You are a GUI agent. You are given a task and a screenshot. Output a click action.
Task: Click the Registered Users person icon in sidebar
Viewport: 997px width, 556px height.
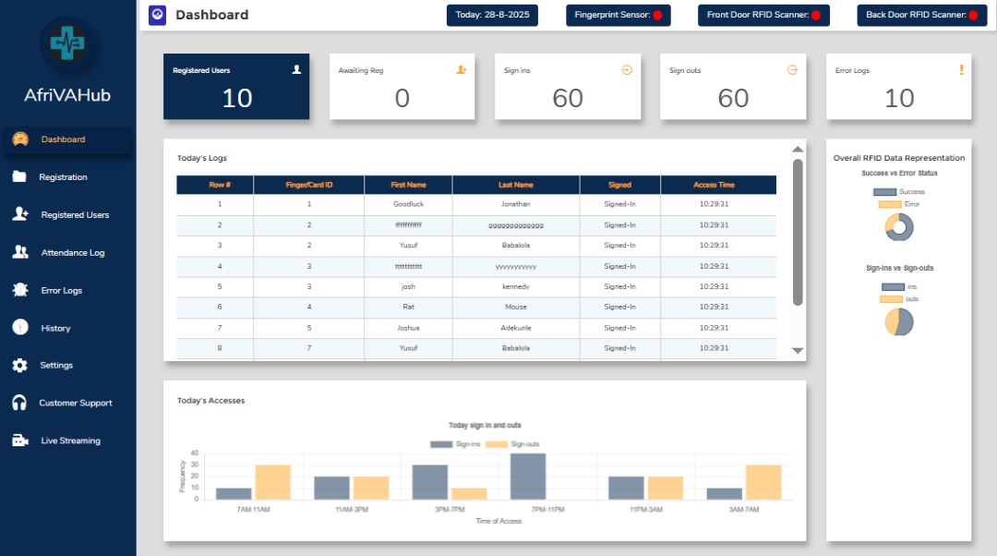tap(20, 214)
